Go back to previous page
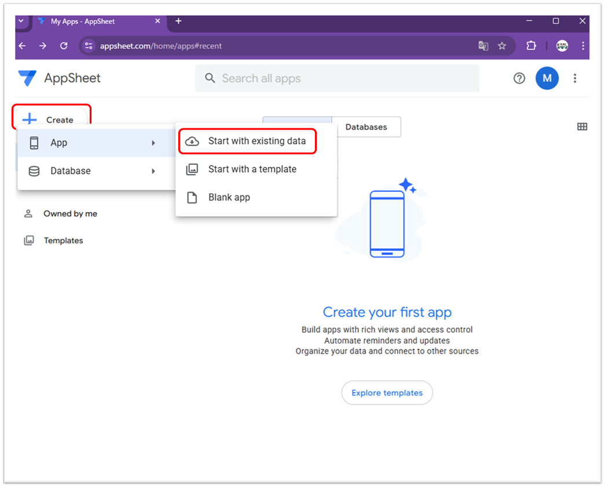605x487 pixels. [x=23, y=46]
